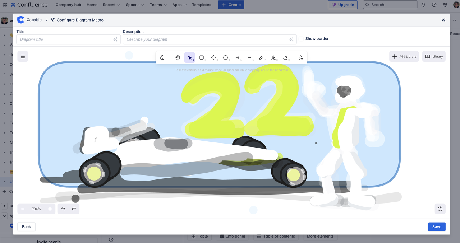Expand the Teams dropdown
The image size is (460, 243).
click(158, 5)
